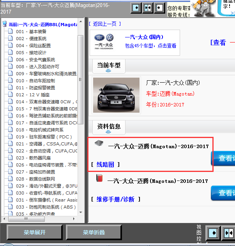Image resolution: width=235 pixels, height=246 pixels.
Task: Click the 年份:2016-2017 red text
Action: 165,104
